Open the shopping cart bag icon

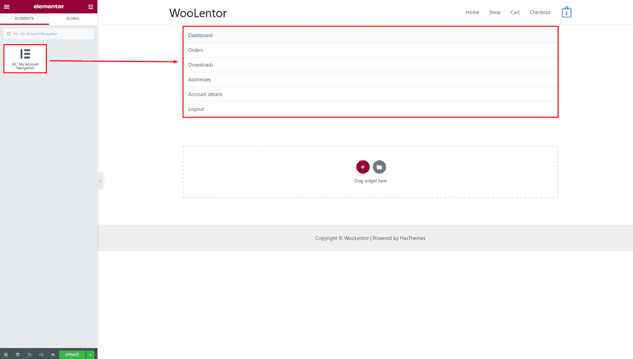566,12
